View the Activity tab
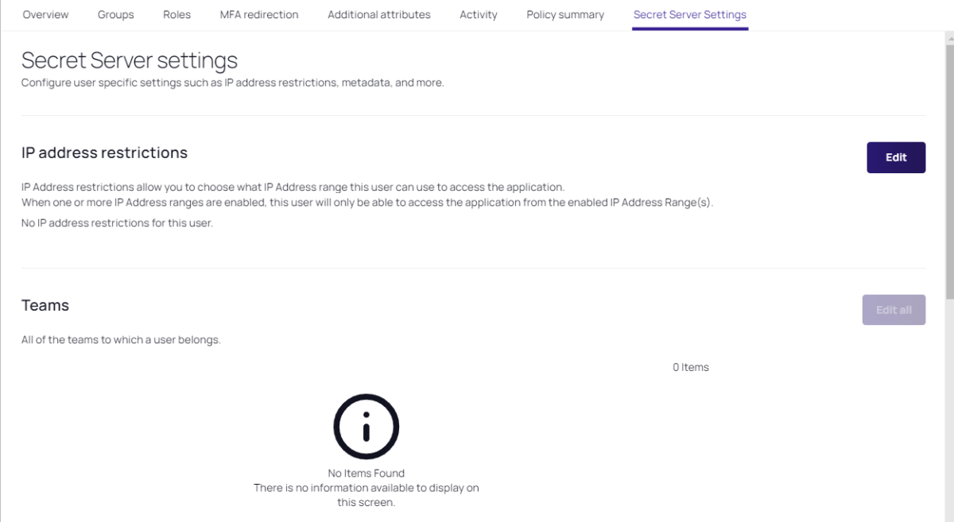 coord(478,14)
